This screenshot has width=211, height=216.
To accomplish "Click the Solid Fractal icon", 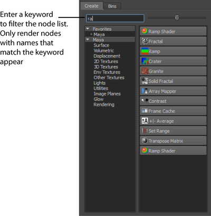I will click(x=145, y=81).
